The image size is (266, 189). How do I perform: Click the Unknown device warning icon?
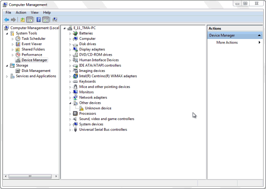click(81, 108)
